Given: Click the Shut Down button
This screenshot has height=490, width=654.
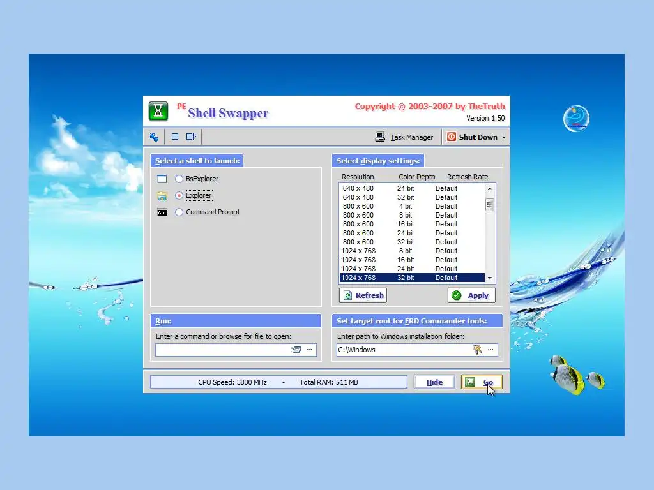Looking at the screenshot, I should click(x=472, y=137).
